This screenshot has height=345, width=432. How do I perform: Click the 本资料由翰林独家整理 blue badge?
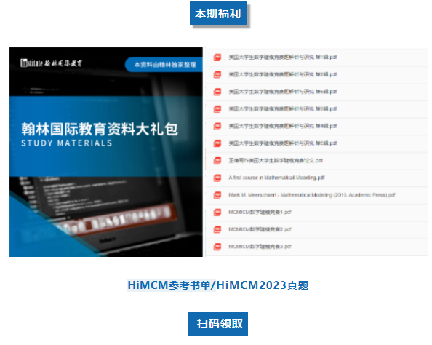(x=164, y=65)
